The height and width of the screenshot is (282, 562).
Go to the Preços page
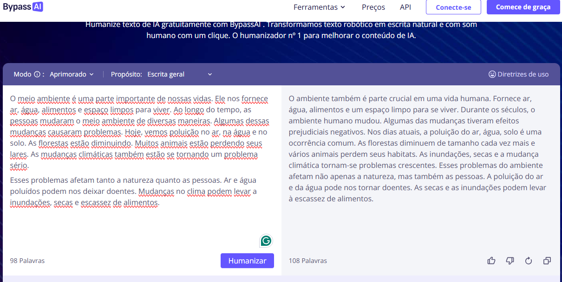coord(373,7)
